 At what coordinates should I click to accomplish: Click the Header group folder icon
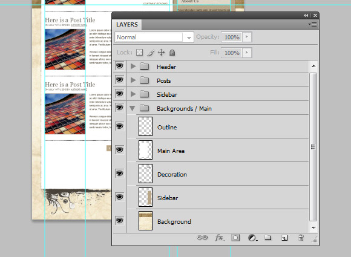[x=145, y=67]
